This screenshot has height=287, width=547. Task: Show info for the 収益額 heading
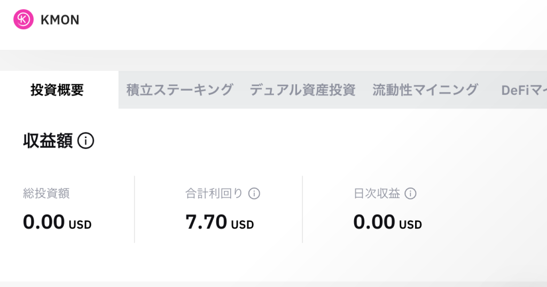pos(86,141)
